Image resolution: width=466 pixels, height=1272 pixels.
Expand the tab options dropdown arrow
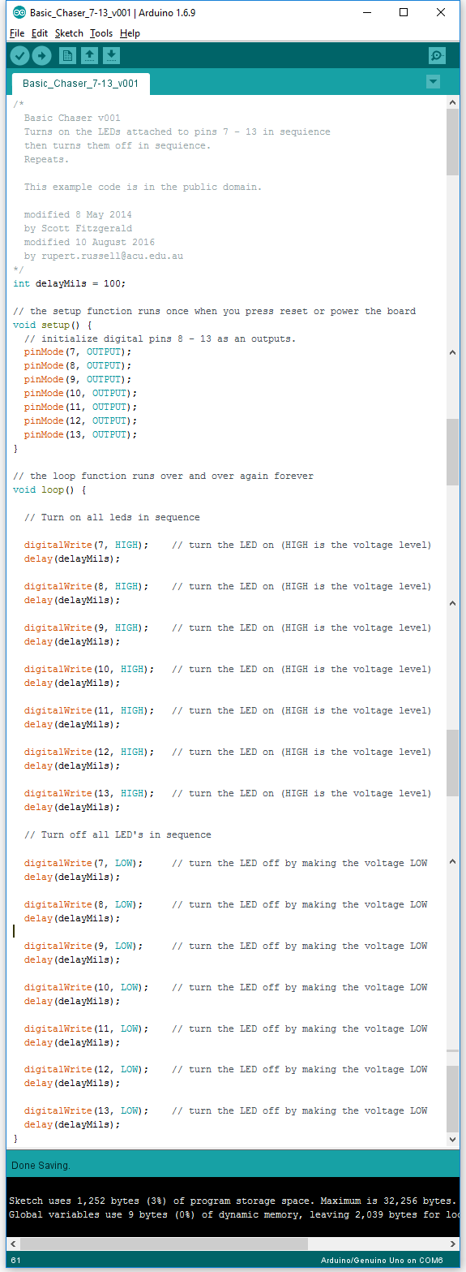point(433,82)
